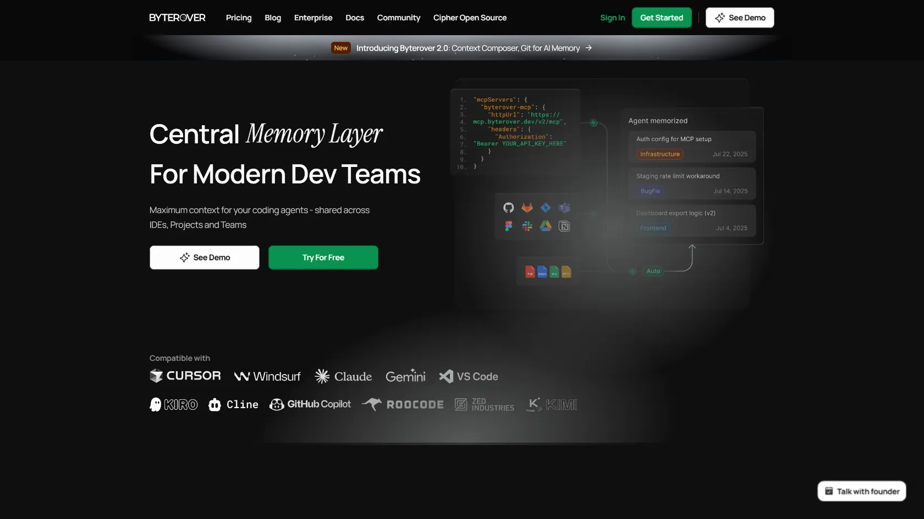Click See Demo in the header
The height and width of the screenshot is (519, 924).
coord(740,18)
